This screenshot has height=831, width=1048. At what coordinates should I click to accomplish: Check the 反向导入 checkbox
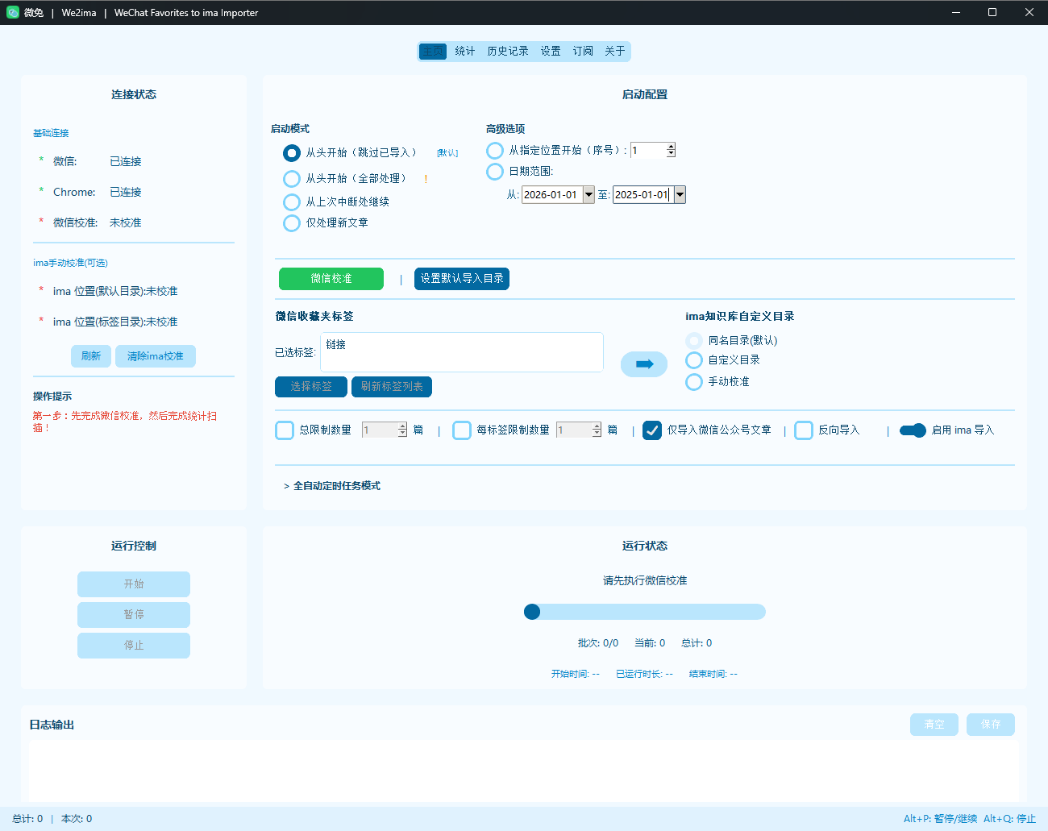click(804, 430)
